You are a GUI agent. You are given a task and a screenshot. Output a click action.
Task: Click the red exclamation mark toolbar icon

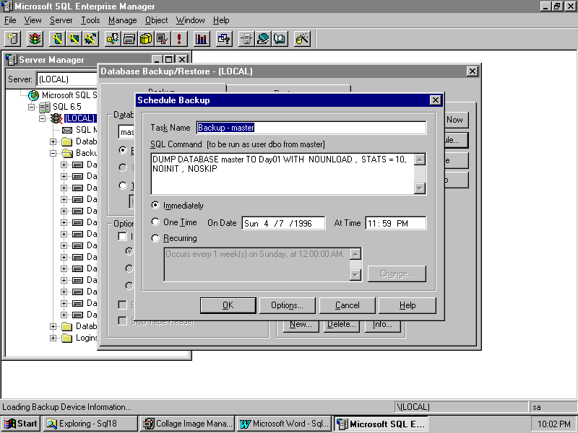178,39
